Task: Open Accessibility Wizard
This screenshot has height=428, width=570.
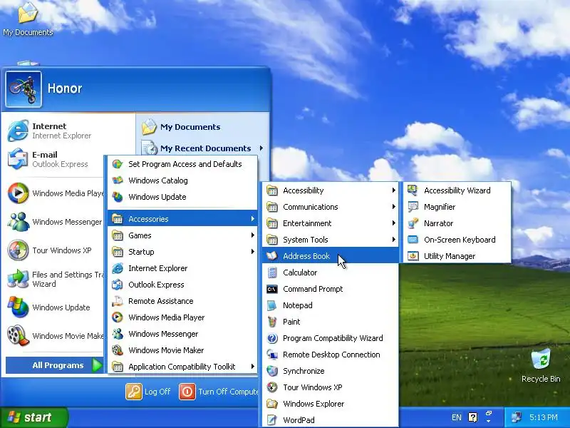Action: click(x=457, y=190)
